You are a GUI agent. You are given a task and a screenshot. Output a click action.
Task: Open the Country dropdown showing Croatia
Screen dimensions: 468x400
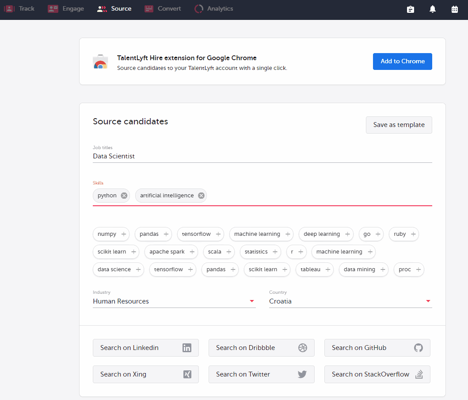tap(428, 301)
